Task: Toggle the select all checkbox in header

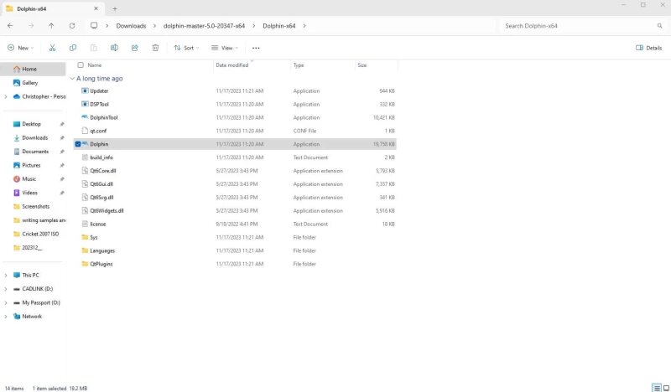Action: 81,65
